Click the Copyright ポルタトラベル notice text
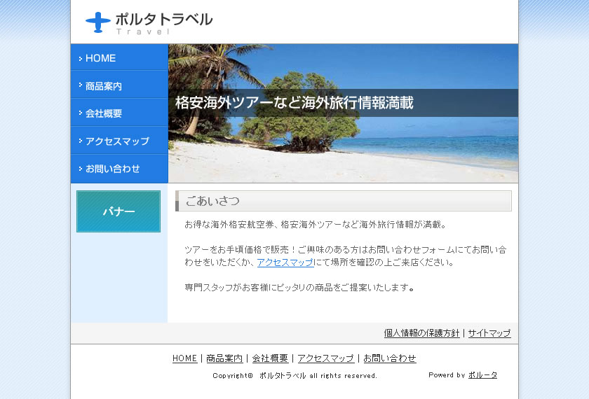Screen dimensions: 589x399 [x=294, y=375]
